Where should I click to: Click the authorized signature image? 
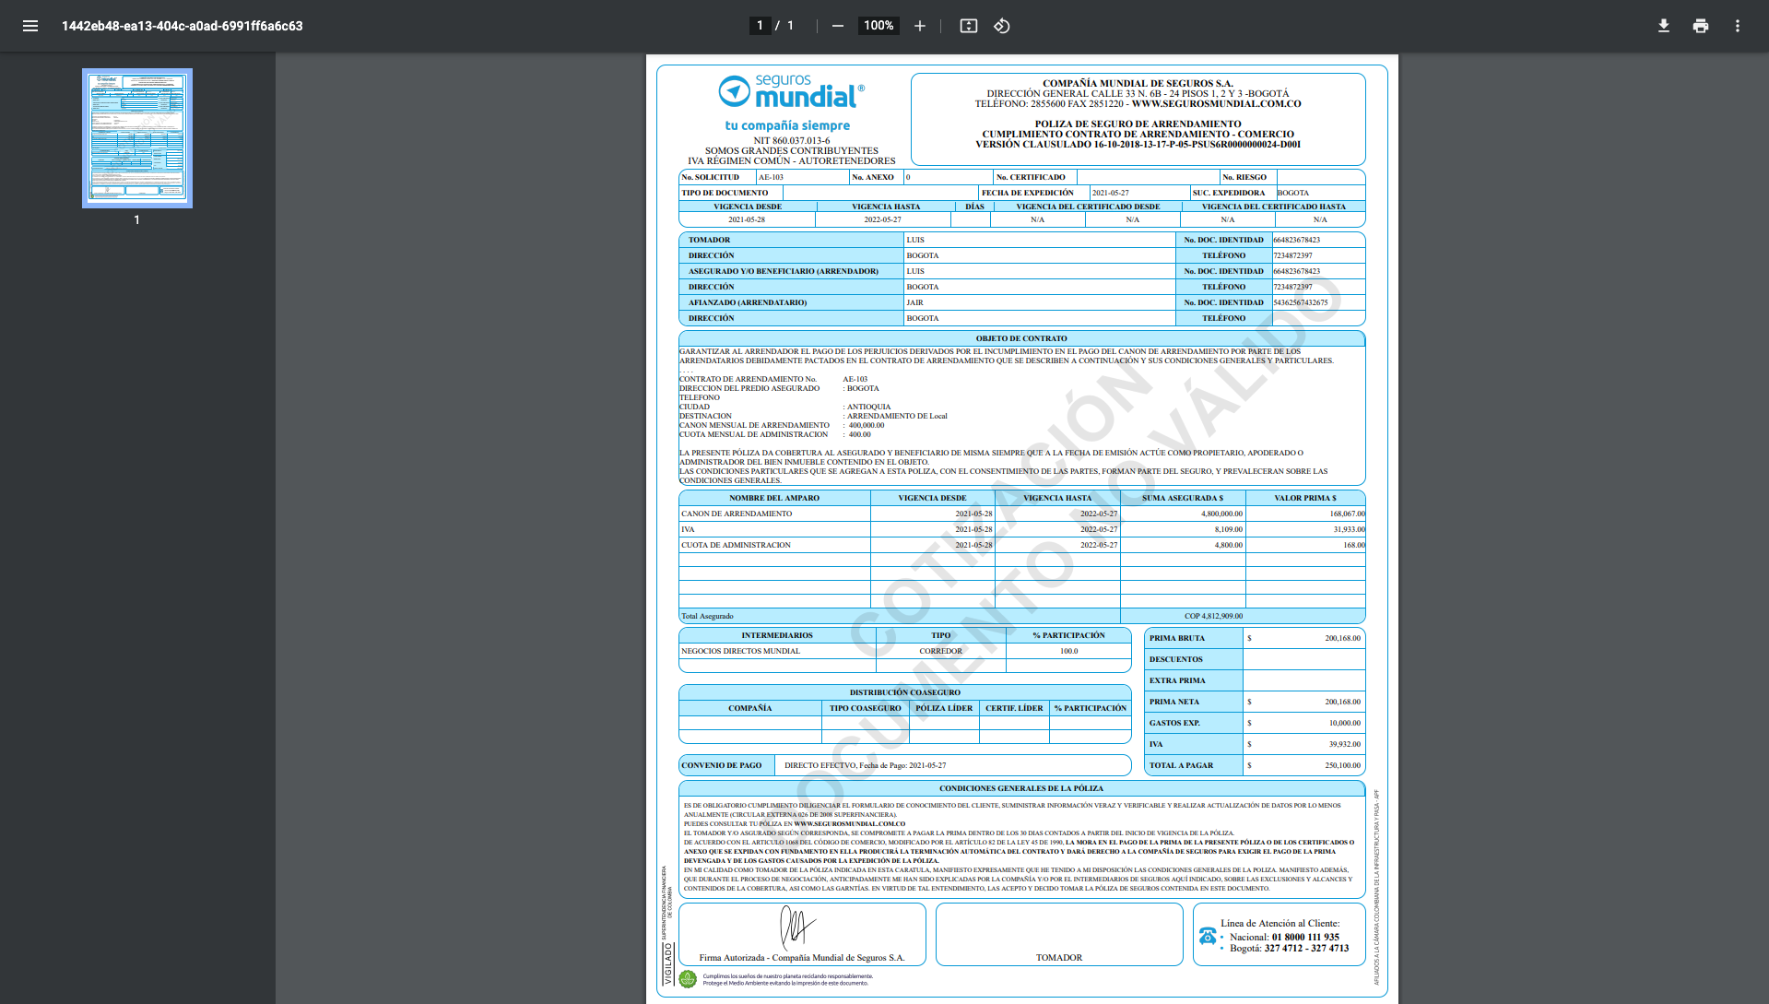click(x=797, y=927)
